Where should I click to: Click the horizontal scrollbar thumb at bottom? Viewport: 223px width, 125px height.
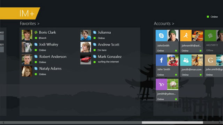click(x=172, y=123)
